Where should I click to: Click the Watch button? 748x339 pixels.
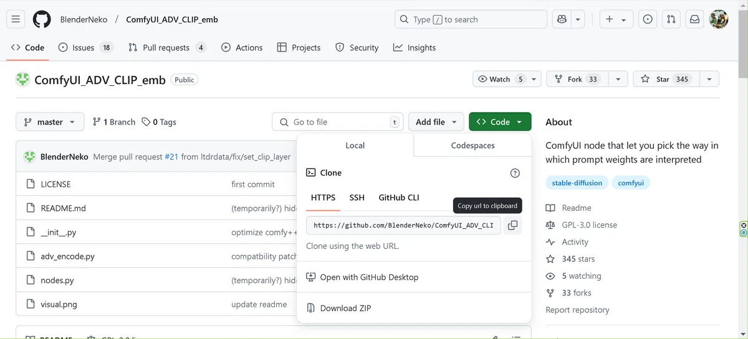(x=507, y=79)
